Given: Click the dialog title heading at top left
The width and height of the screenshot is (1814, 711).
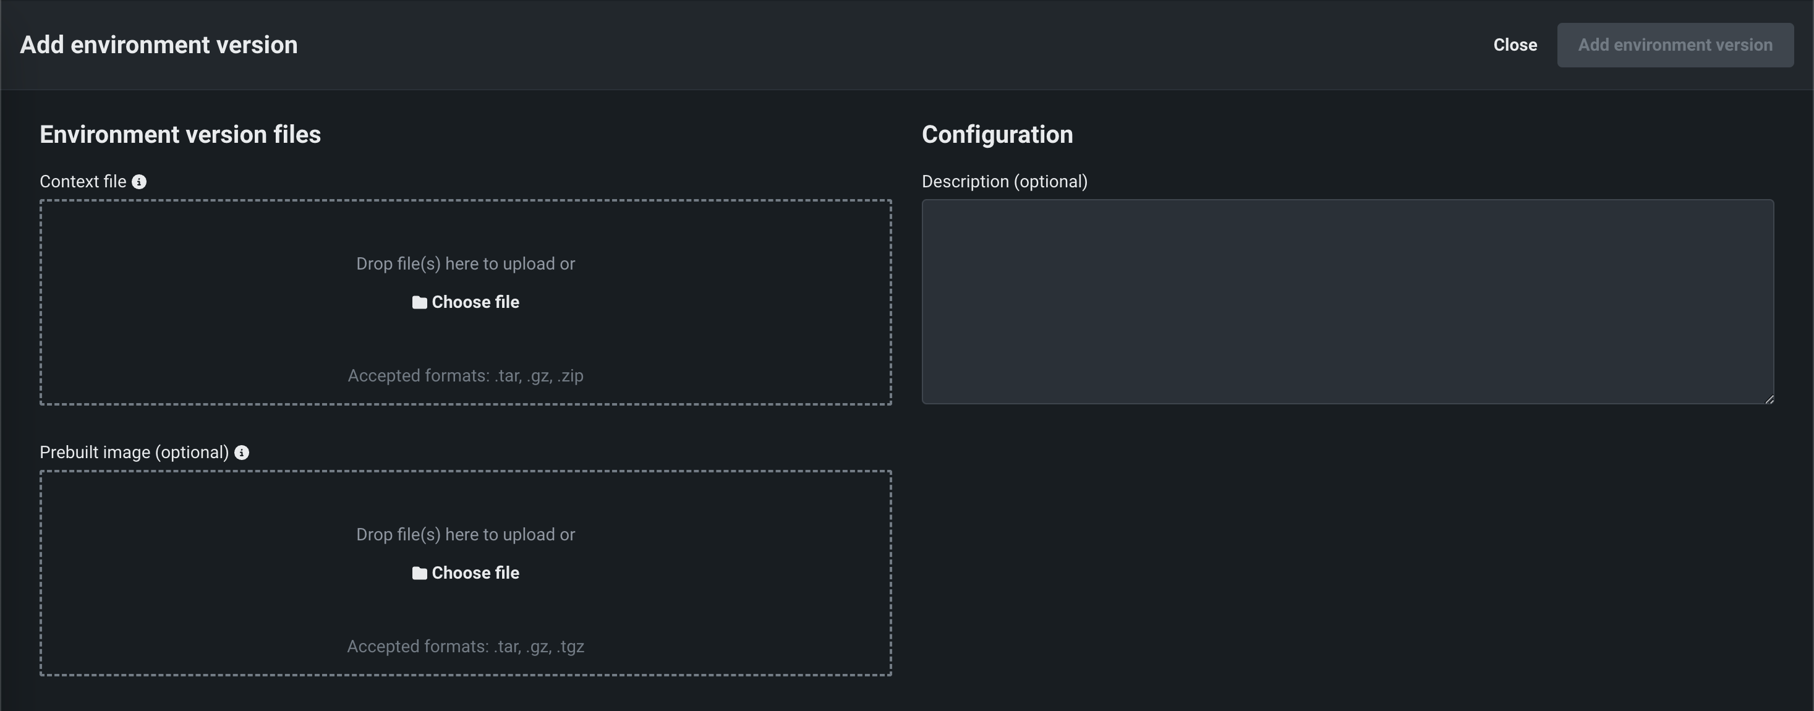Looking at the screenshot, I should point(158,45).
